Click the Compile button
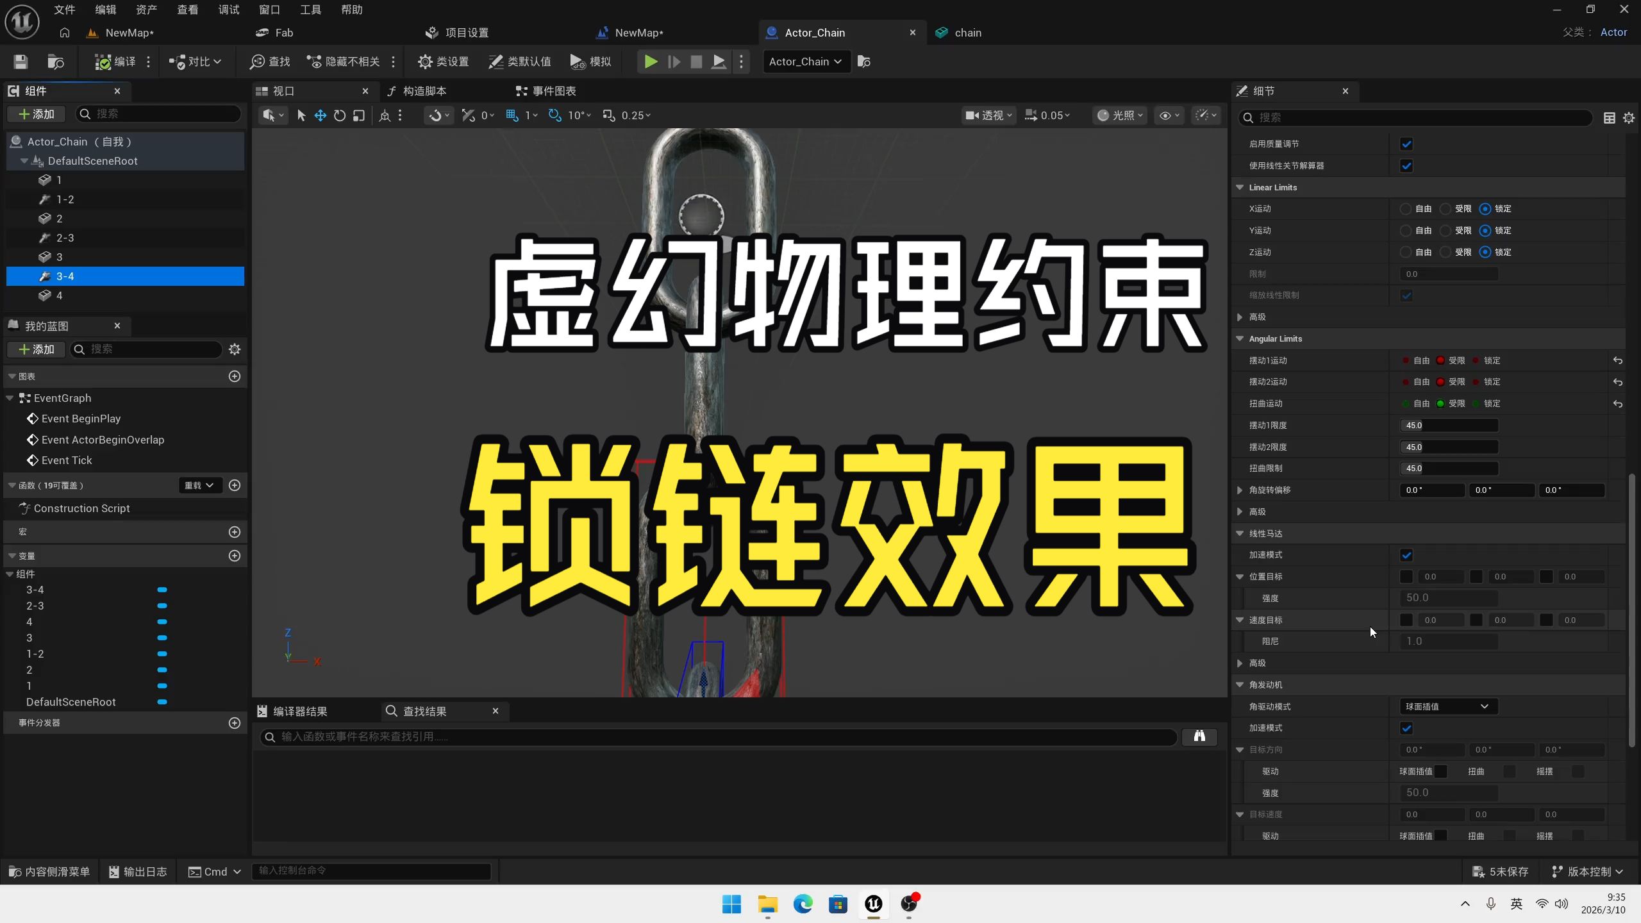Image resolution: width=1641 pixels, height=923 pixels. pyautogui.click(x=115, y=62)
